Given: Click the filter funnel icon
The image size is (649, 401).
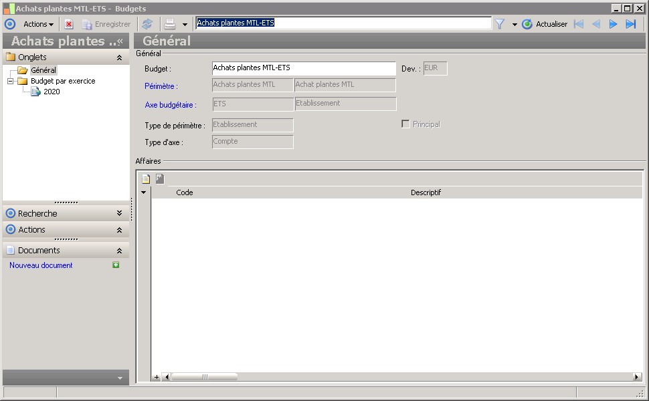Looking at the screenshot, I should [x=500, y=24].
